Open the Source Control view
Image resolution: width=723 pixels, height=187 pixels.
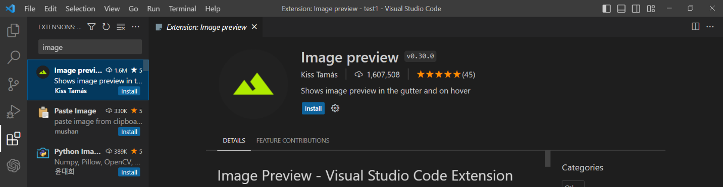click(14, 84)
